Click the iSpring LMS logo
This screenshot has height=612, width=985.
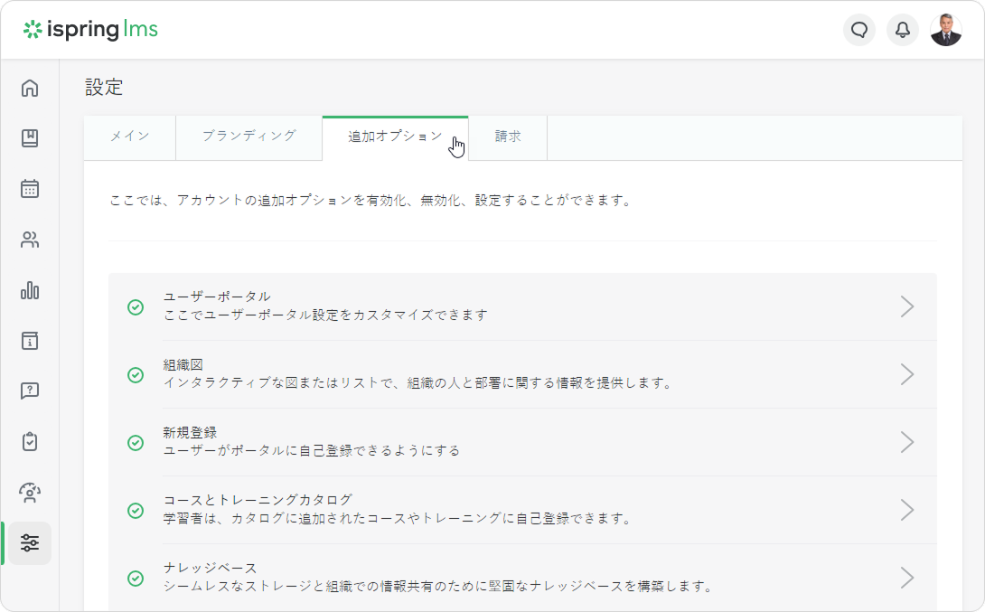click(91, 30)
